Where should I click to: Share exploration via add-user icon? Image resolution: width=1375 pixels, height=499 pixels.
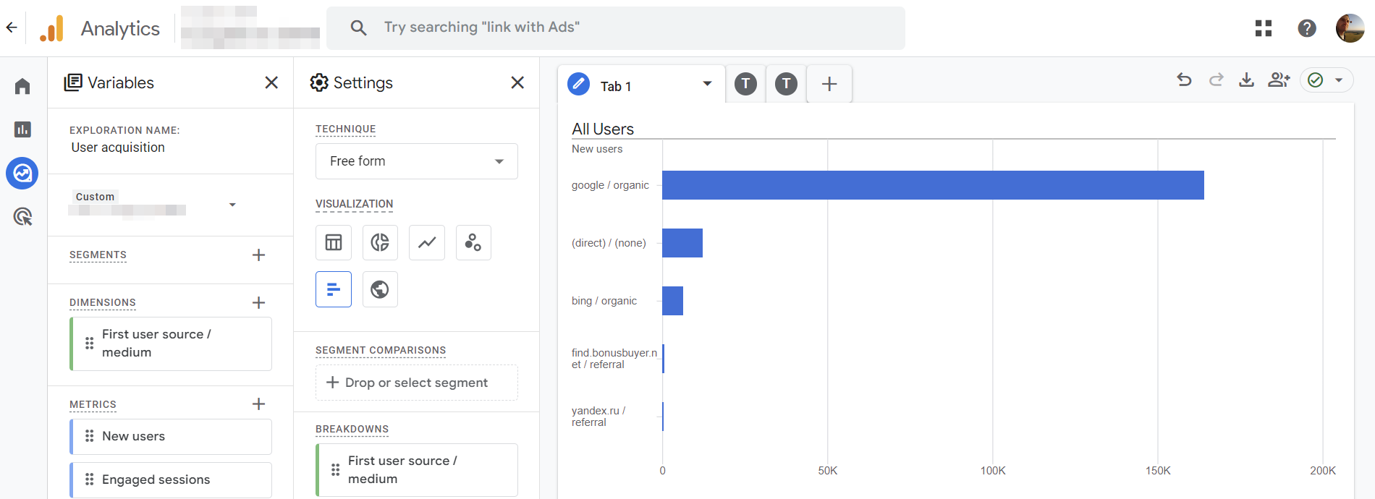[1279, 80]
